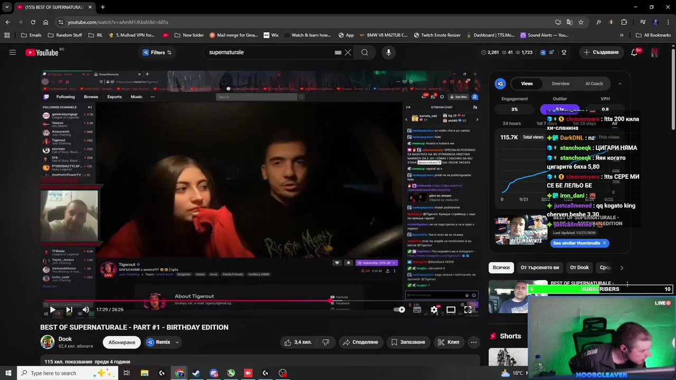Toggle the autoplay switch in the player
This screenshot has width=676, height=380.
[400, 310]
